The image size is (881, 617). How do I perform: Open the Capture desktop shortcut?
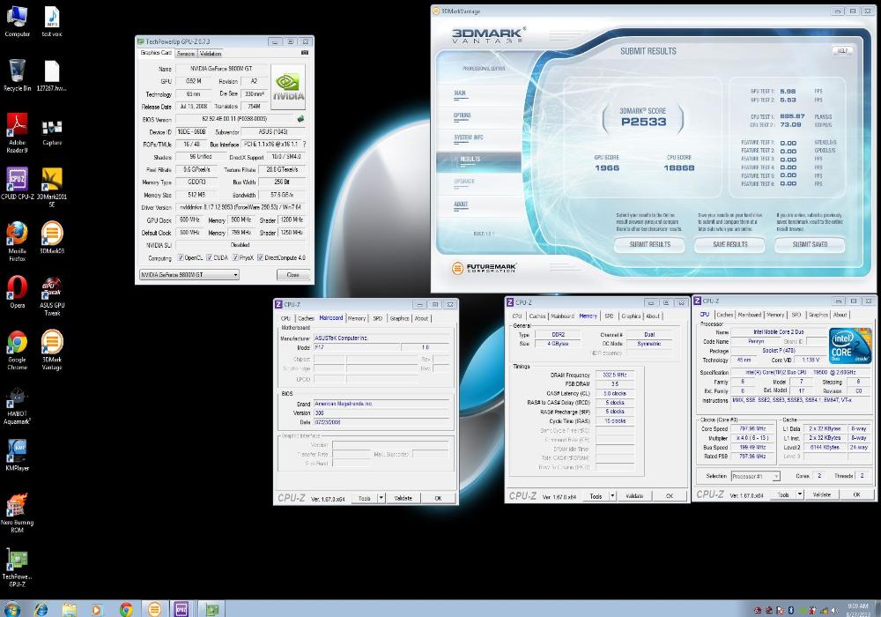[x=52, y=132]
